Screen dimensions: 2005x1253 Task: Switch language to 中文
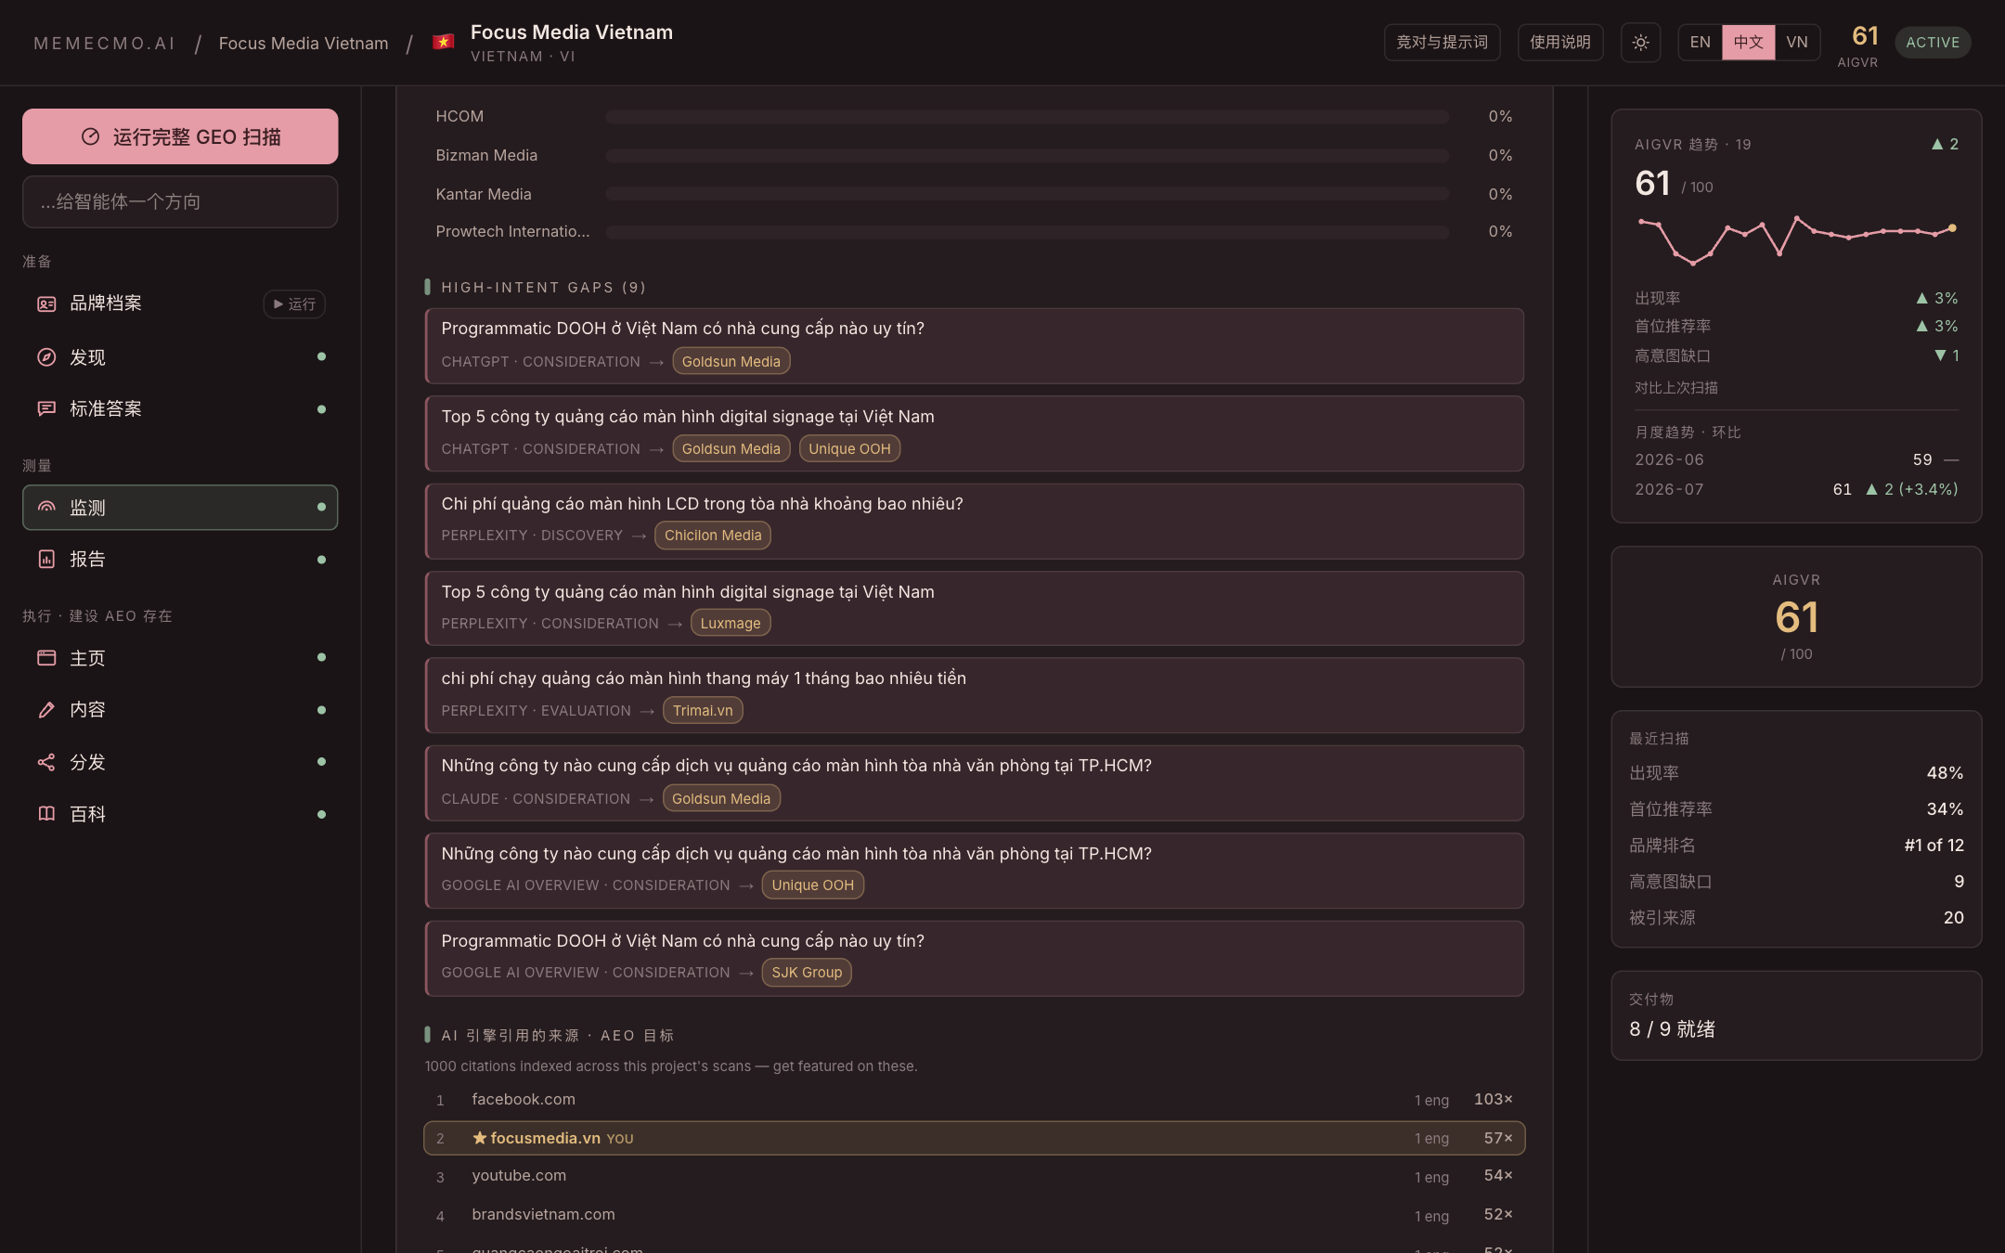(1748, 43)
